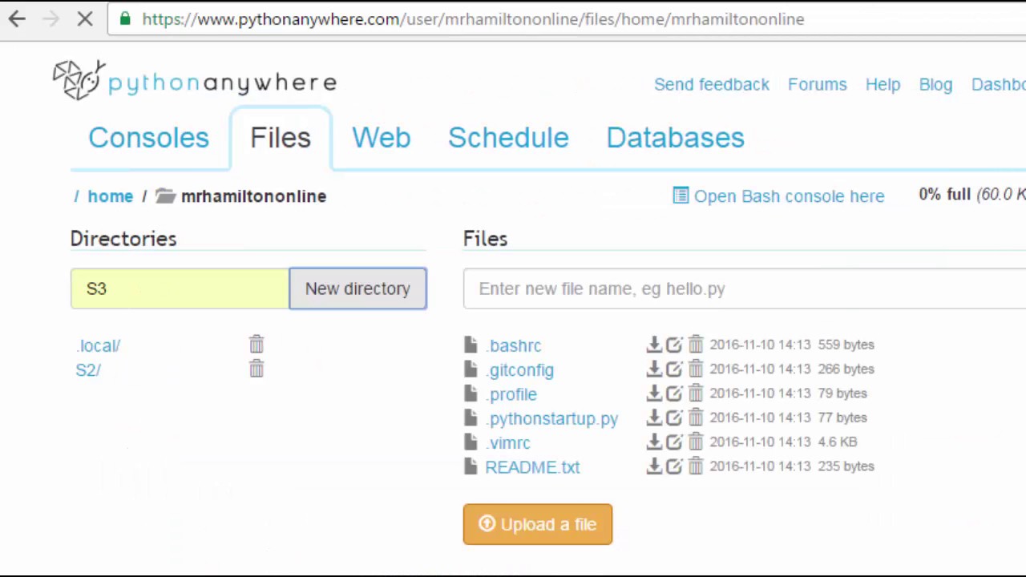Click Upload a file button
Image resolution: width=1026 pixels, height=577 pixels.
point(537,524)
